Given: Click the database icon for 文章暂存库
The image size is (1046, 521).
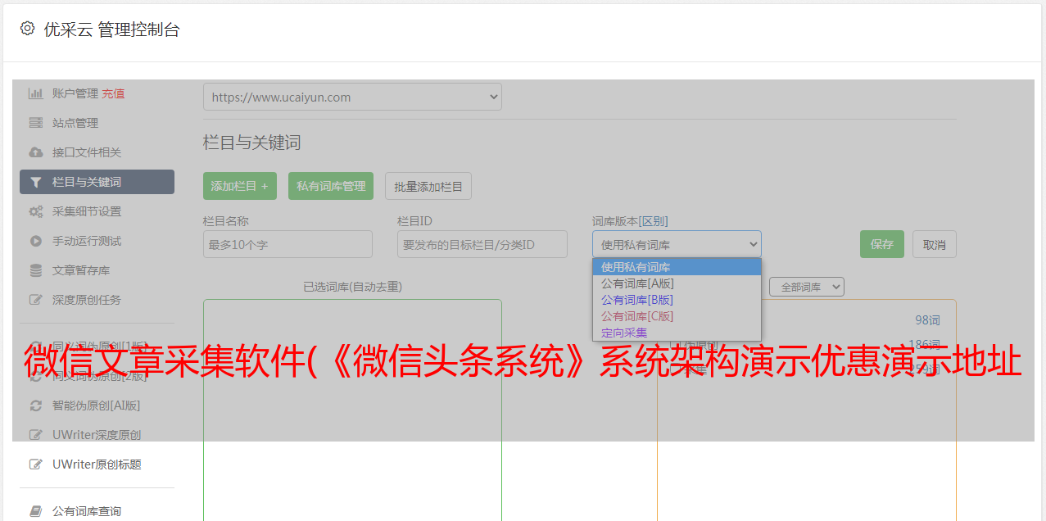Looking at the screenshot, I should [x=35, y=270].
